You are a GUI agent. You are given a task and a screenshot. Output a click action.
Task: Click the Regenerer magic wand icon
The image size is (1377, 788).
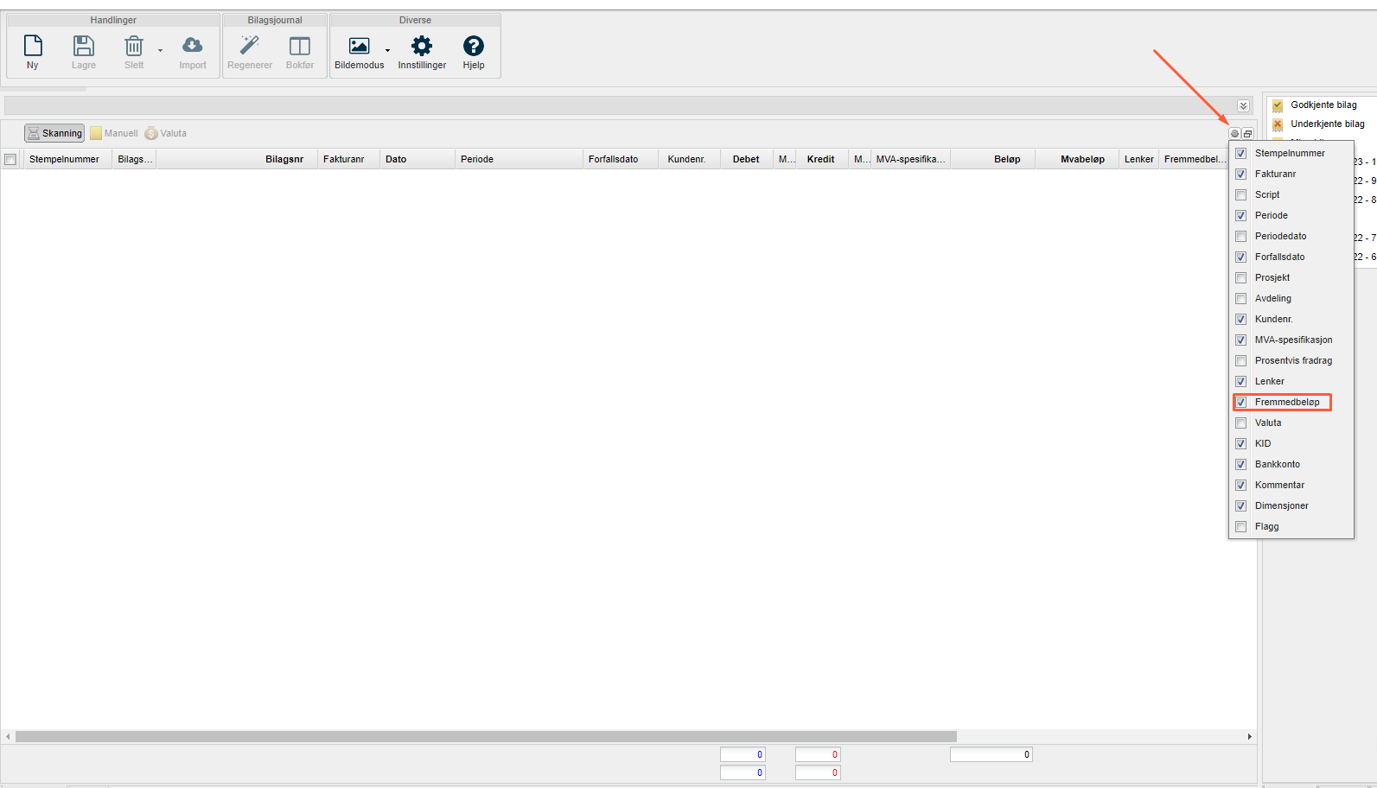point(250,46)
